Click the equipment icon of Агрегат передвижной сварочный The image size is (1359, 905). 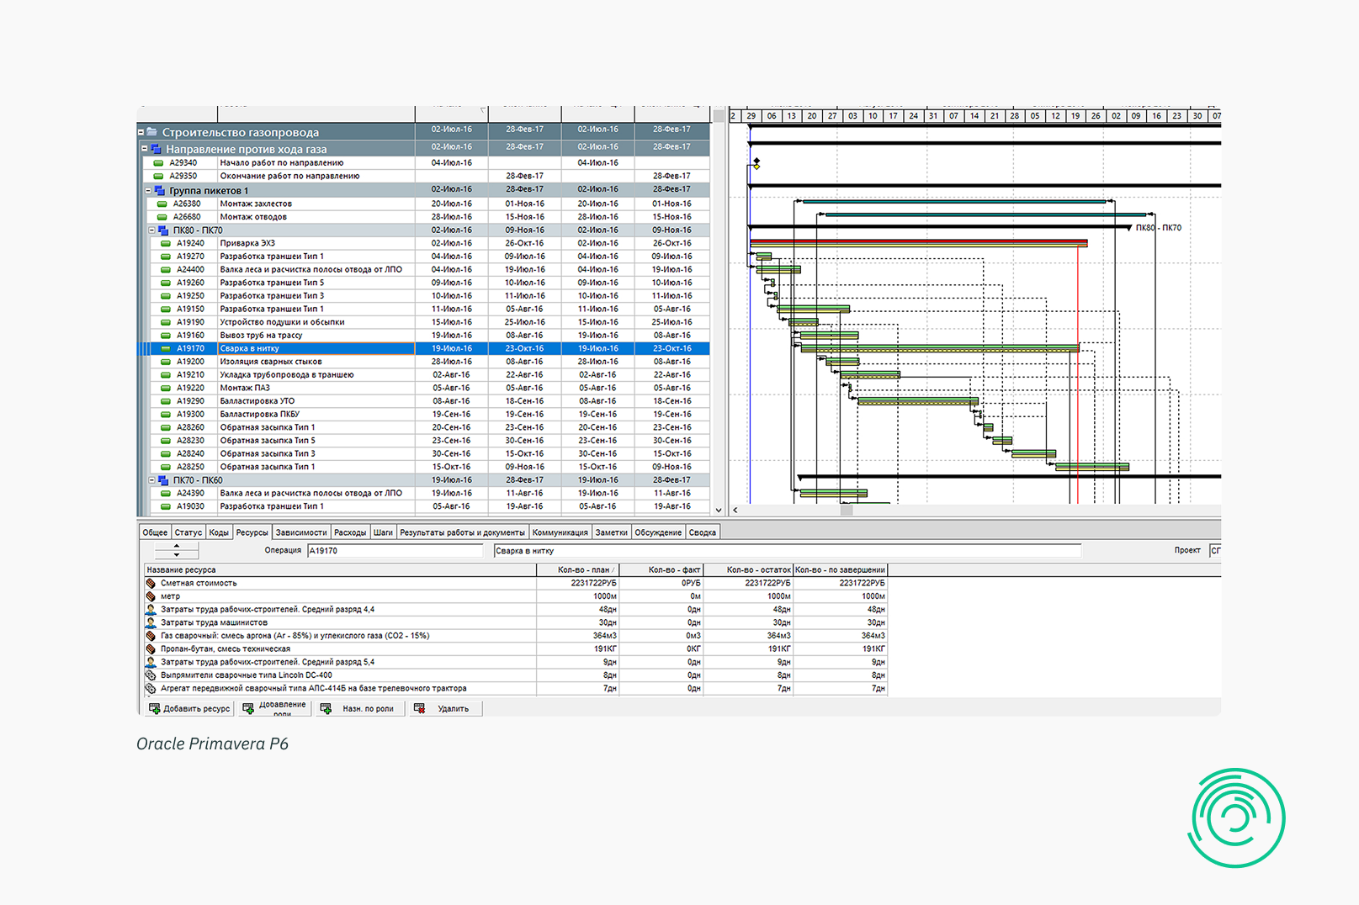[x=151, y=688]
